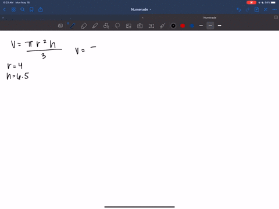Select the Pen tool

point(72,26)
